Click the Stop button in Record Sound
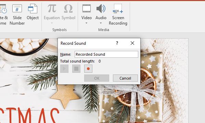 (76, 69)
